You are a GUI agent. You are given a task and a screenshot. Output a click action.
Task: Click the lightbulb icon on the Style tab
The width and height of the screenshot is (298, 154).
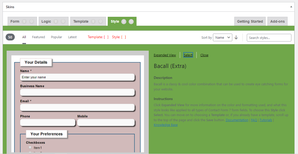pos(124,21)
